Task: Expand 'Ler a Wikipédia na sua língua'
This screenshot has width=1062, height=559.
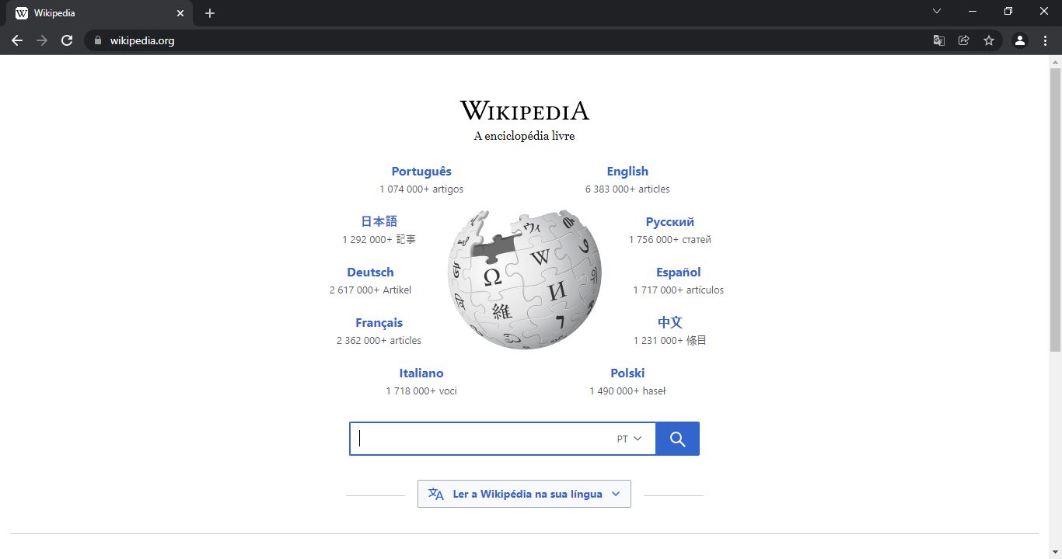Action: tap(524, 494)
